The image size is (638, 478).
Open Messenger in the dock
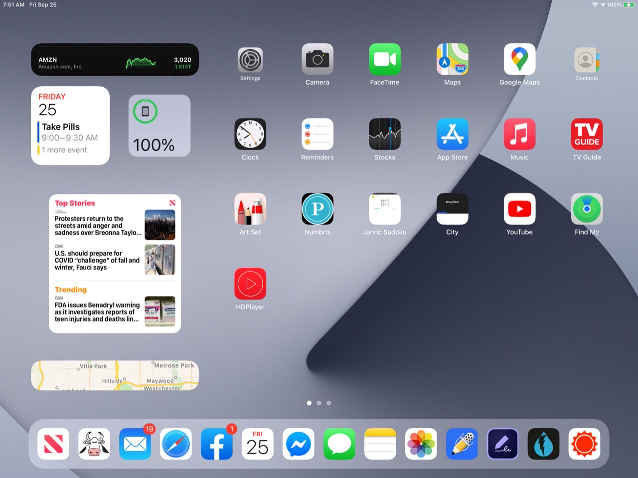pos(299,444)
